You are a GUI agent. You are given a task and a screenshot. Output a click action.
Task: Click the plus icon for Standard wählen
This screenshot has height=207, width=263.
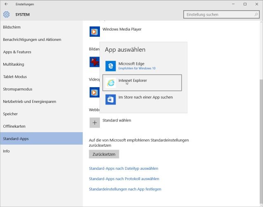[95, 123]
